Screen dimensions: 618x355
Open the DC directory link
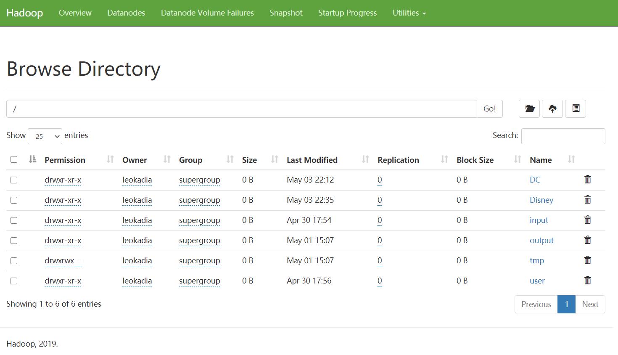pyautogui.click(x=535, y=180)
